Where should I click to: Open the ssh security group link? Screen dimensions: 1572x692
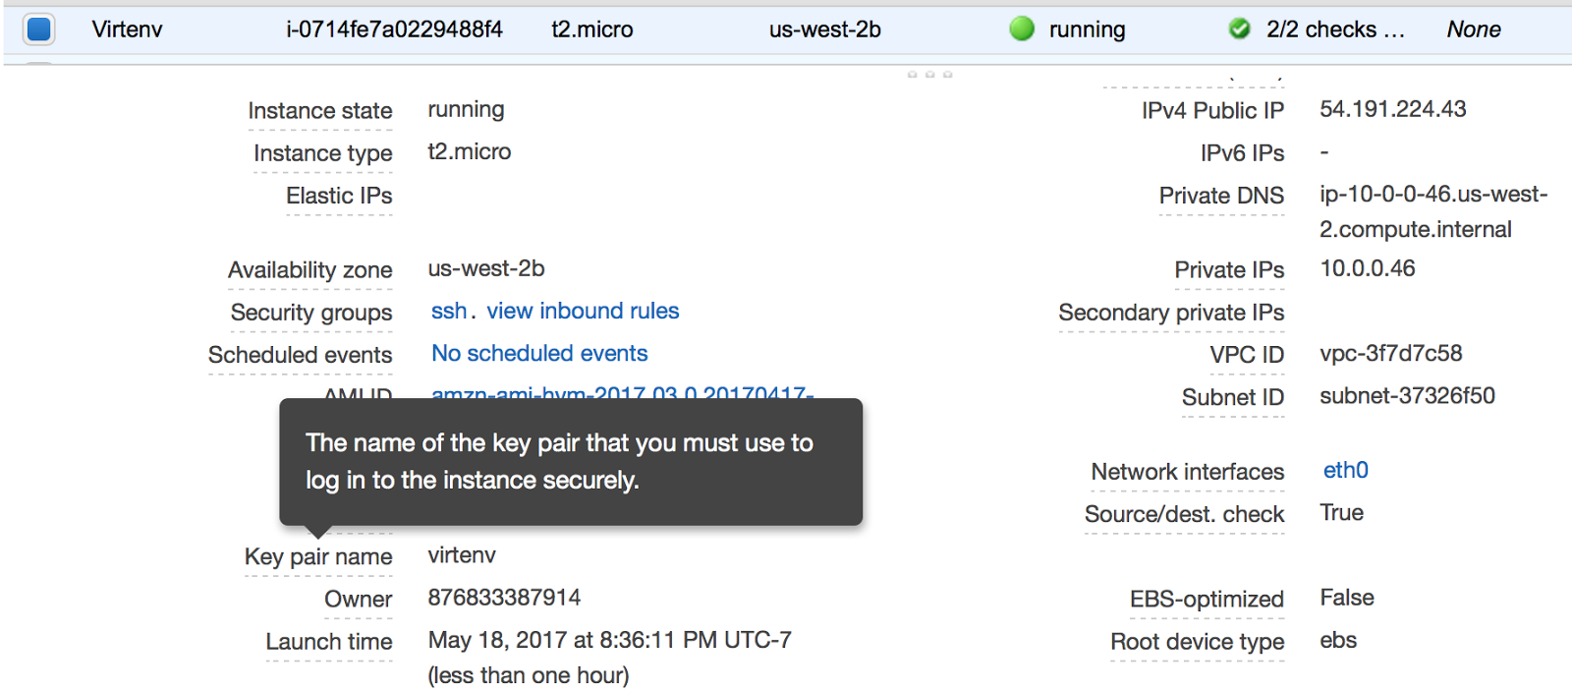449,312
